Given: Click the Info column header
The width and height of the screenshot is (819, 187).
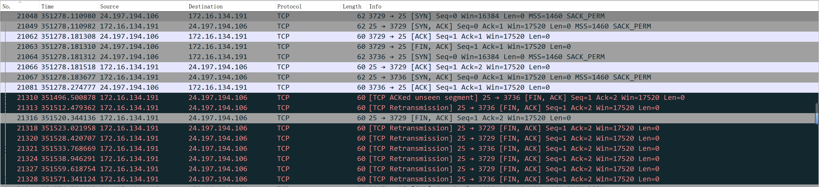Looking at the screenshot, I should (x=375, y=6).
